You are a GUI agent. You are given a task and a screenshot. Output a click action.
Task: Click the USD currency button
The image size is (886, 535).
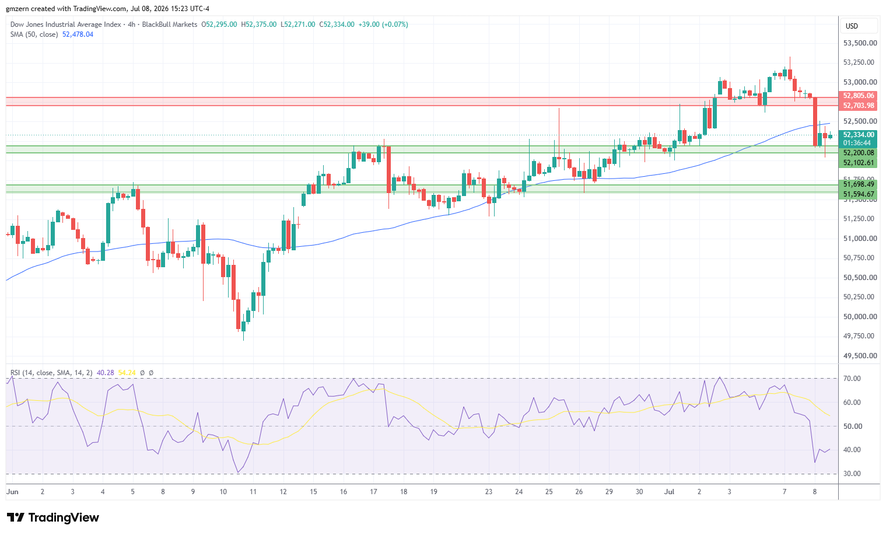(859, 26)
